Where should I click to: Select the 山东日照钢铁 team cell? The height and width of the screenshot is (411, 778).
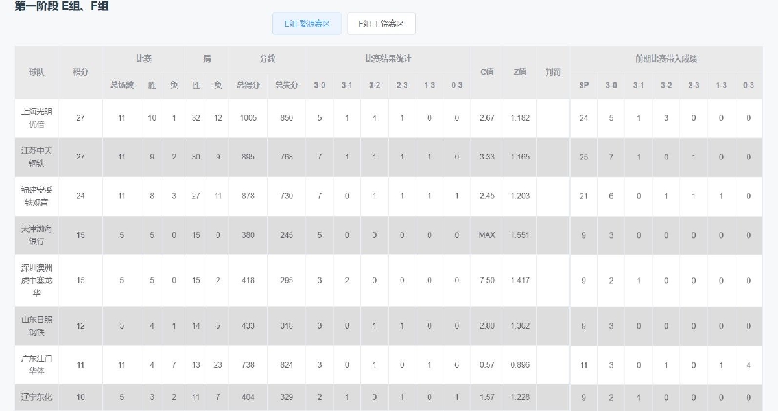point(36,325)
